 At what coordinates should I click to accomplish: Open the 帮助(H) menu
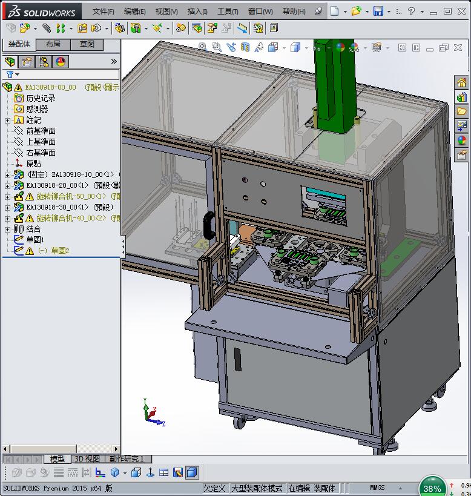[294, 12]
